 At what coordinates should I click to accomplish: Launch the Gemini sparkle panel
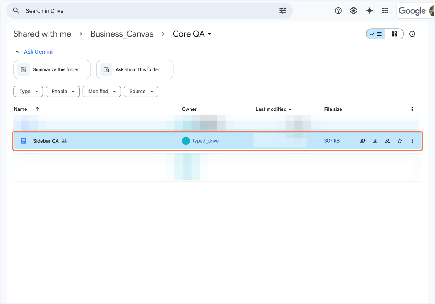[x=369, y=11]
